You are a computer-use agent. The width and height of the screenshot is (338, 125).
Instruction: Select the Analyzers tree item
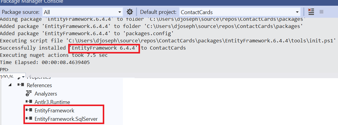(x=46, y=94)
